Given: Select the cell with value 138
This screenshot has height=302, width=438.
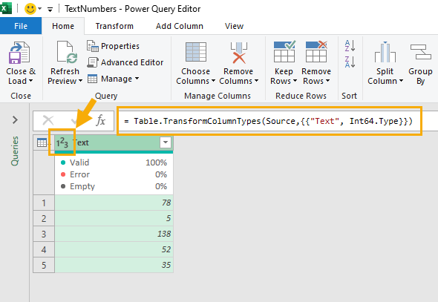Looking at the screenshot, I should coord(114,234).
